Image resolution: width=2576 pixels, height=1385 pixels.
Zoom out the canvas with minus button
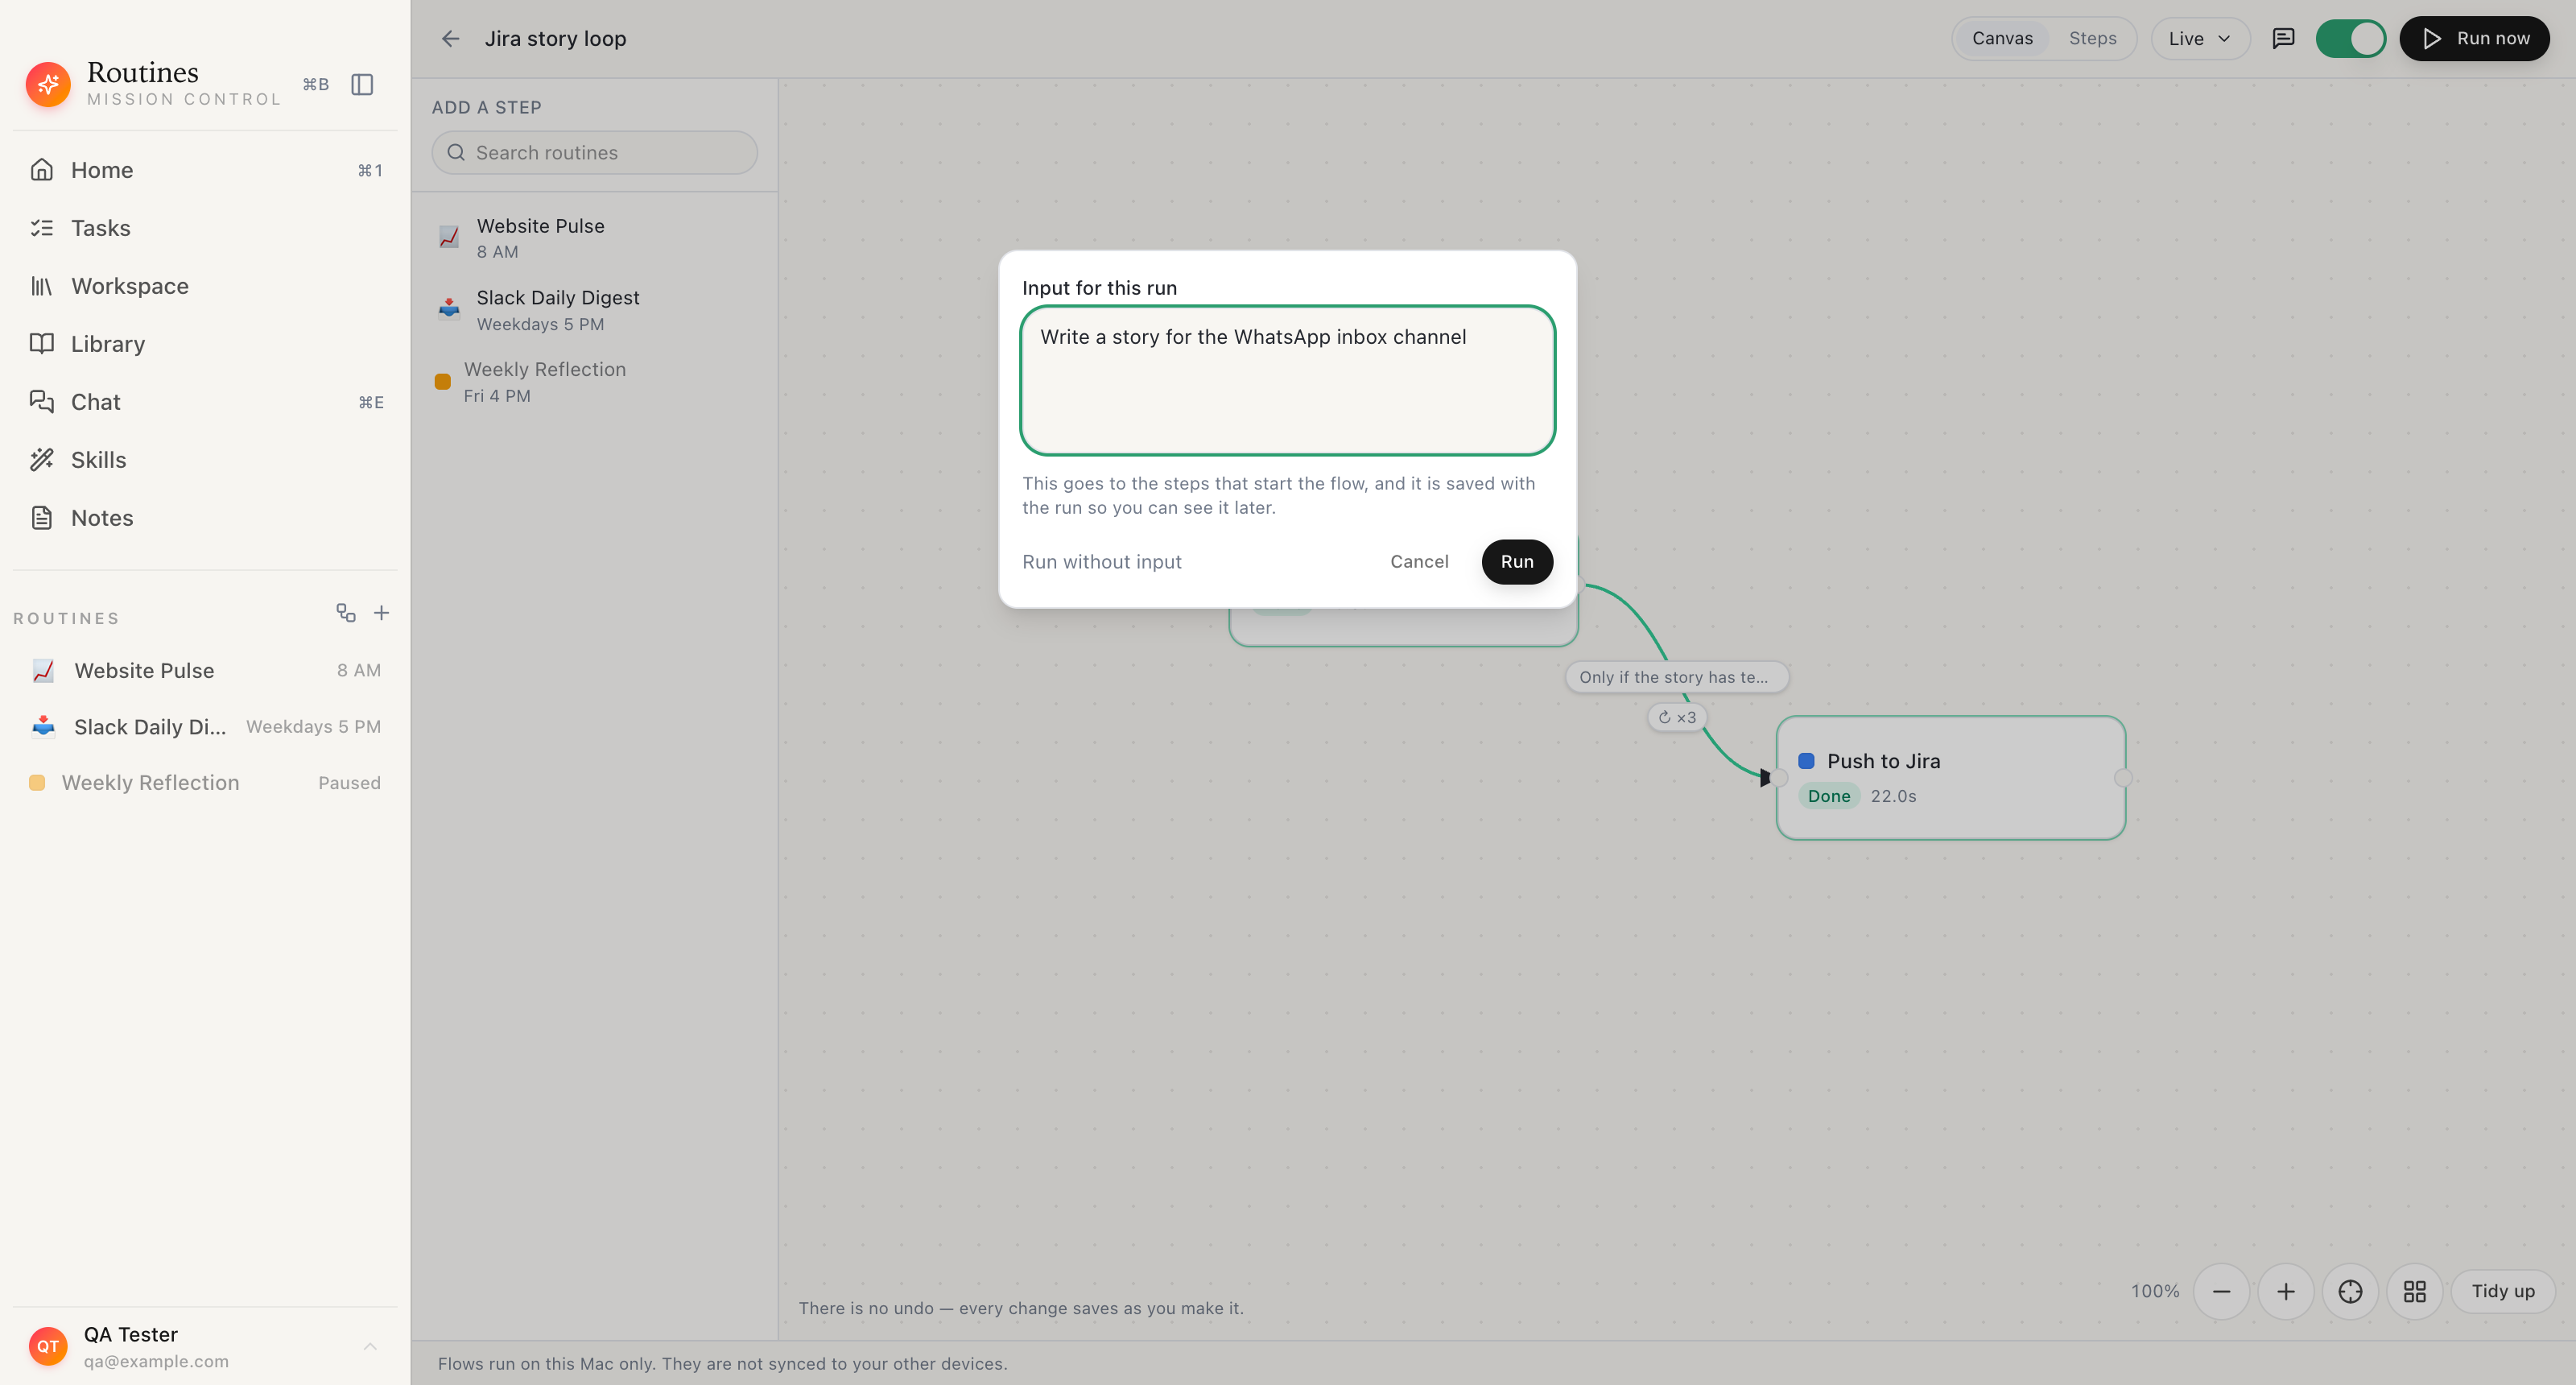(x=2221, y=1292)
